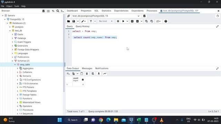Click the taskbar Search box
This screenshot has width=221, height=124.
(73, 120)
